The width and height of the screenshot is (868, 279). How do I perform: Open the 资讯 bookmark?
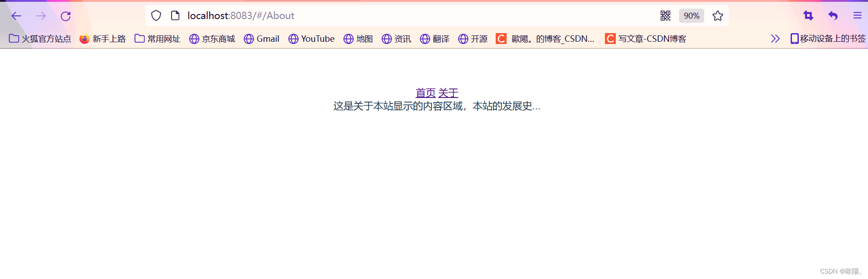(x=396, y=39)
